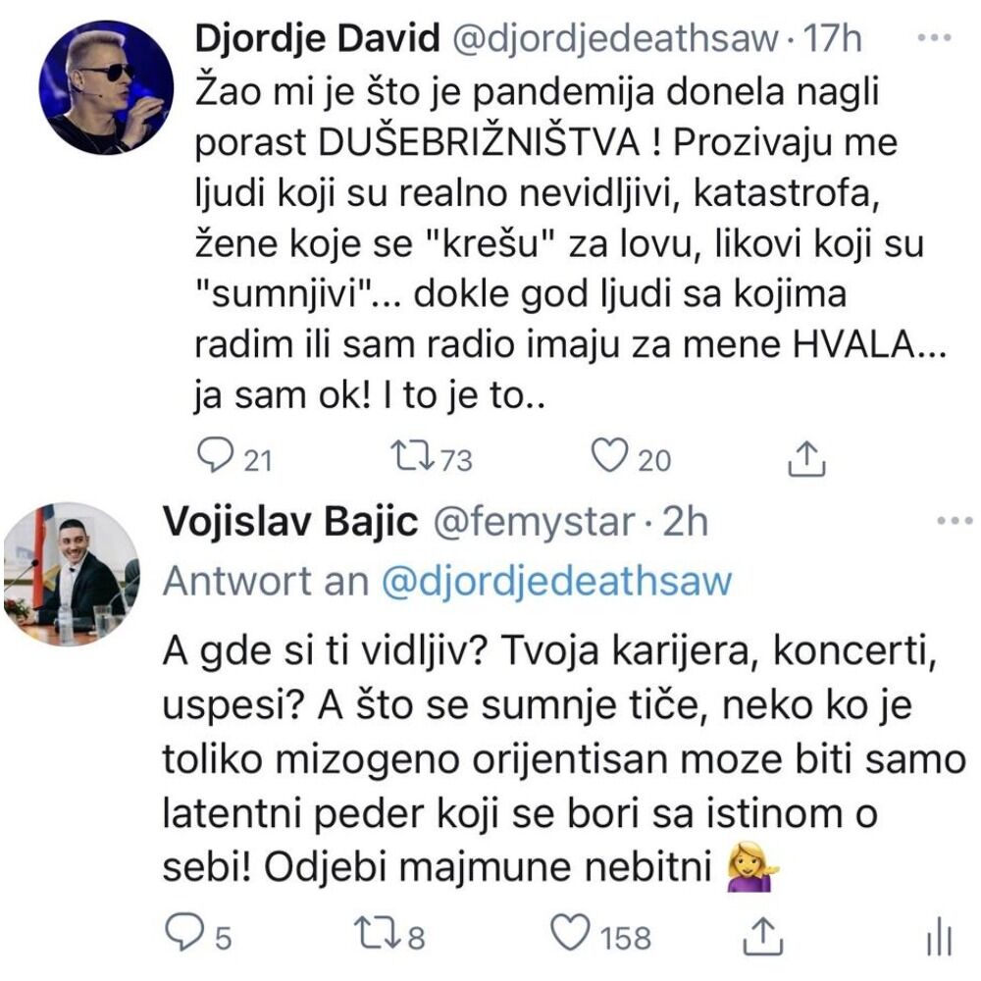
Task: Open the @femystar handle
Action: [534, 523]
